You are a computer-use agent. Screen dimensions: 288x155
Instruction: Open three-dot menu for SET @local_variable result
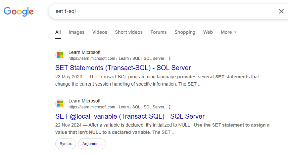170,107
